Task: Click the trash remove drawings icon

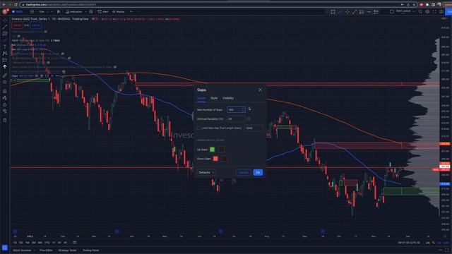Action: 5,121
